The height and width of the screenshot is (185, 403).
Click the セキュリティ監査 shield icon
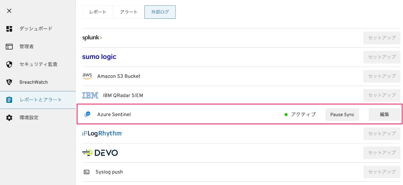9,64
